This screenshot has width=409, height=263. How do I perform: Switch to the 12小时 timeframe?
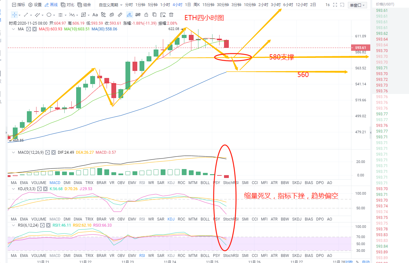[301, 5]
